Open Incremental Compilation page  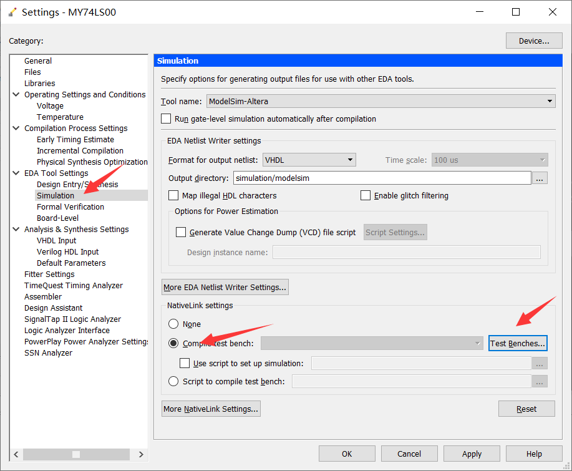click(80, 151)
